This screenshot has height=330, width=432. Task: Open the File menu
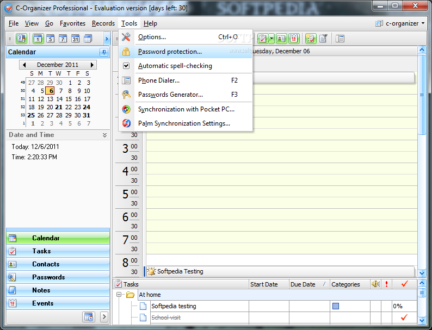point(14,23)
